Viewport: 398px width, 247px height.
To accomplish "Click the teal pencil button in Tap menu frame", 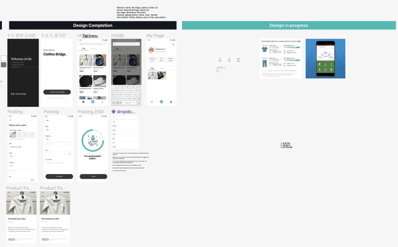I will [93, 102].
